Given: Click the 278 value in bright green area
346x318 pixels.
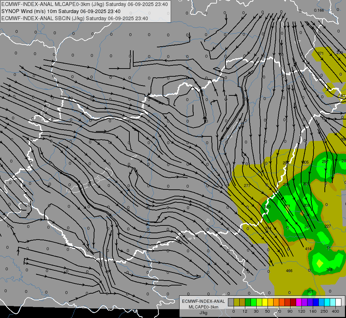Looking at the screenshot, I should click(287, 206).
